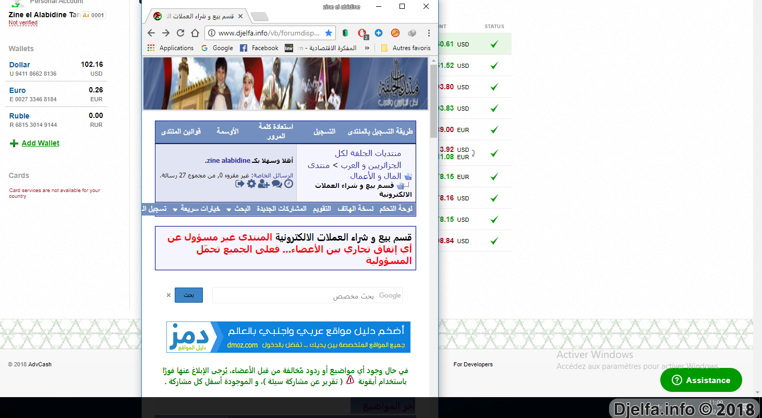Open a new Chrome tab

pos(259,17)
